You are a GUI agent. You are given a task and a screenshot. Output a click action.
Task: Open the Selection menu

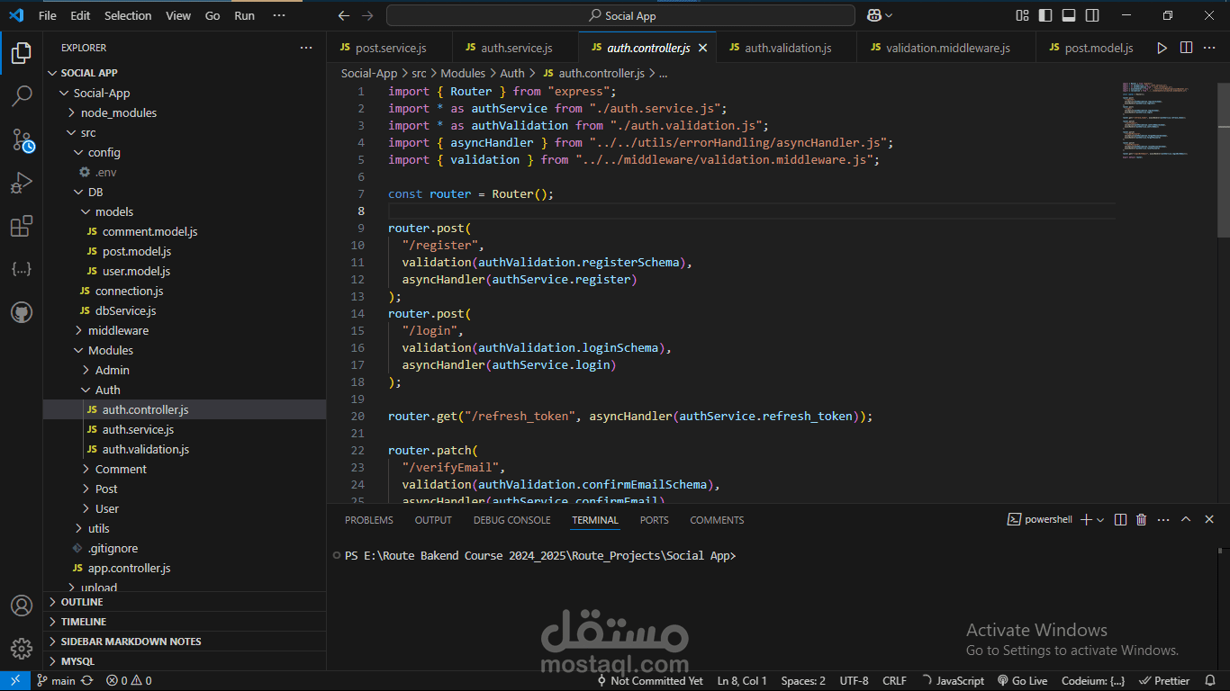(x=128, y=15)
